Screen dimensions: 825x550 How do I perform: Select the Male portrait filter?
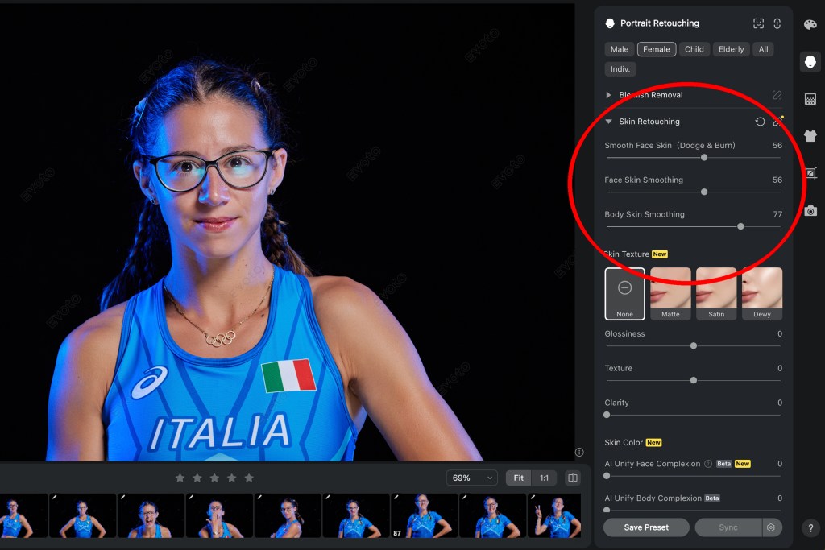tap(619, 49)
